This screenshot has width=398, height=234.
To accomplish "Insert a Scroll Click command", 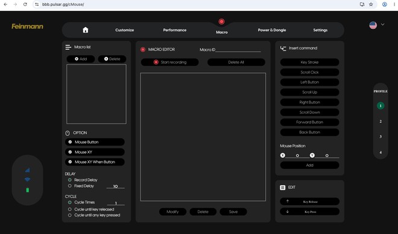I will pos(310,72).
